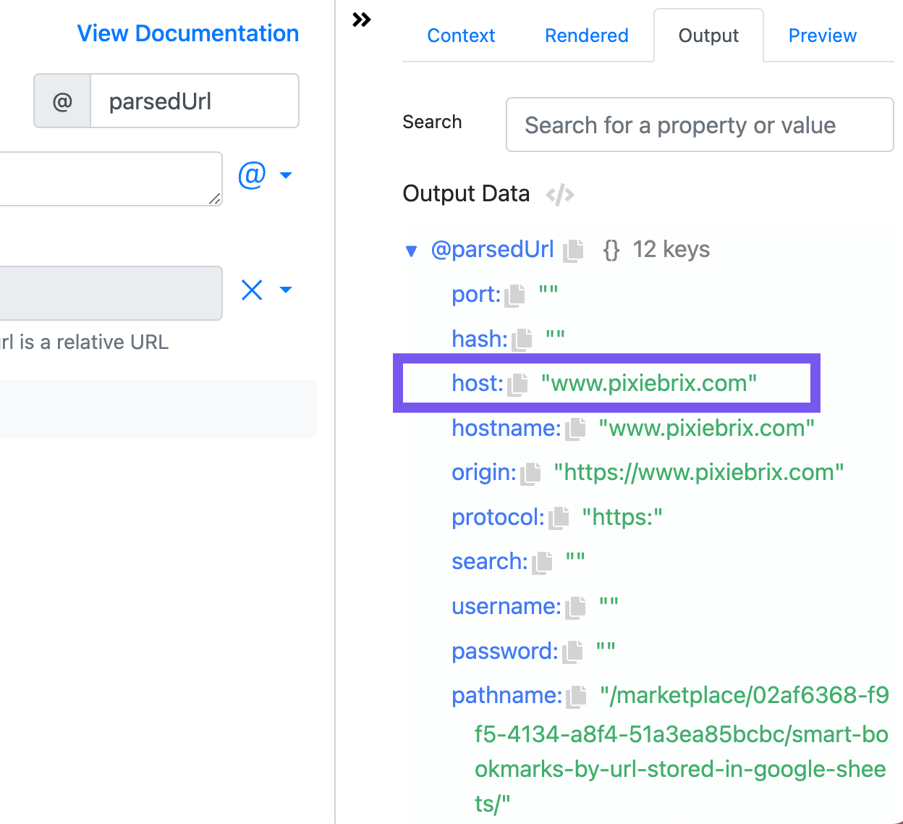The image size is (903, 824).
Task: Toggle raw code view beside Output Data
Action: [x=560, y=195]
